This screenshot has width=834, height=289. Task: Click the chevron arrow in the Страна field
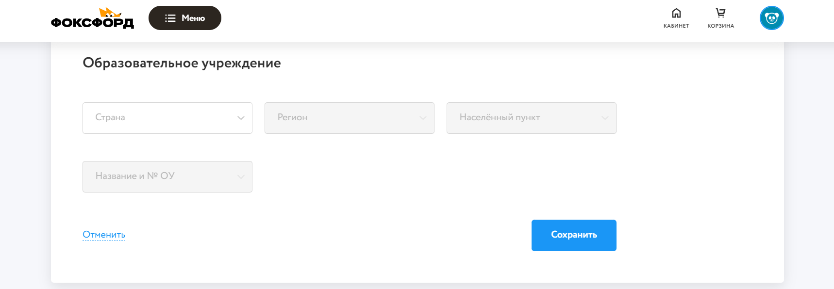click(x=241, y=118)
